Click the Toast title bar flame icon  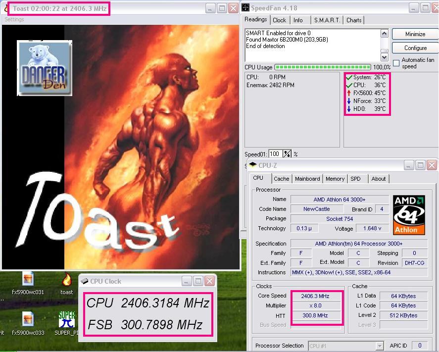click(6, 8)
